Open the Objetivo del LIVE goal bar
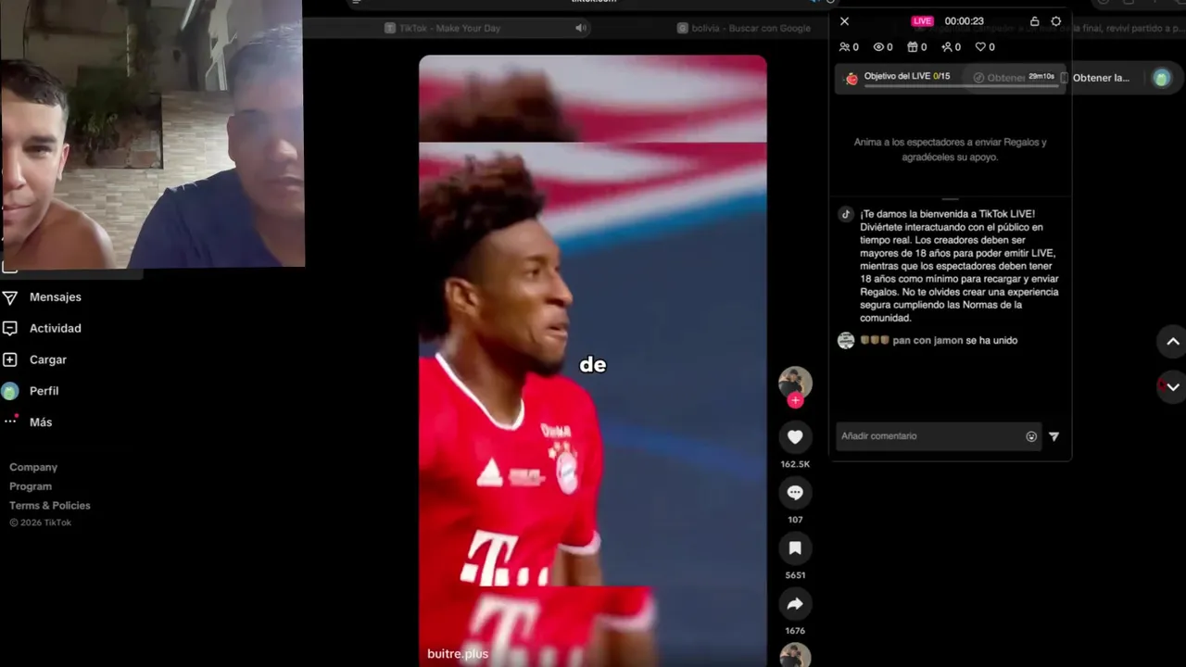 click(951, 78)
